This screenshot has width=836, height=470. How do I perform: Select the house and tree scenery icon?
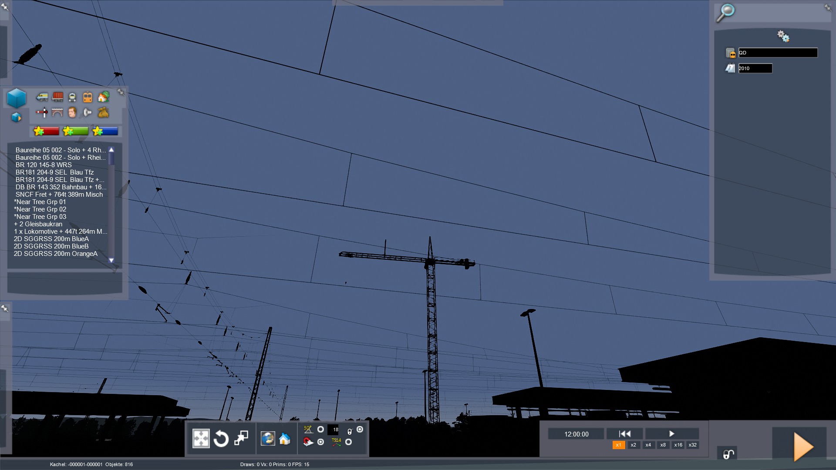(103, 97)
